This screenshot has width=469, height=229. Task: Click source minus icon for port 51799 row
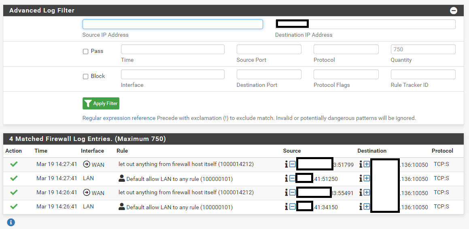click(293, 164)
